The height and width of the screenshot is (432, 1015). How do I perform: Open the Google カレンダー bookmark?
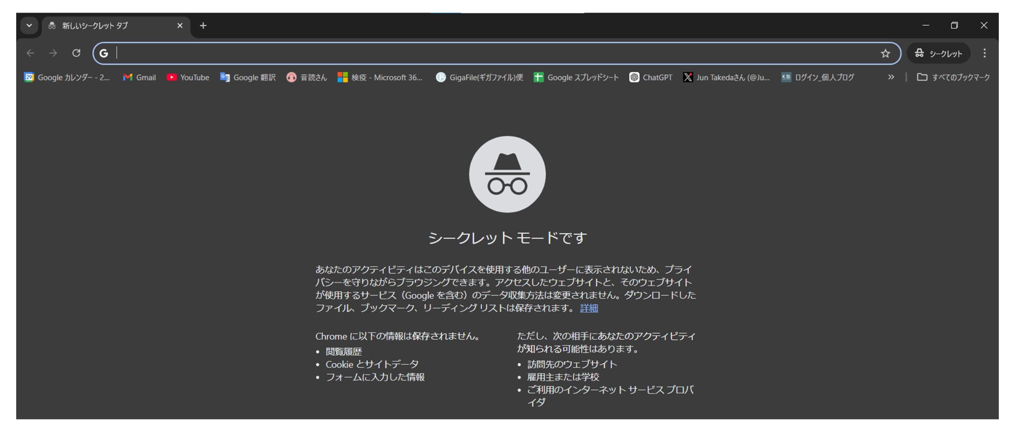click(67, 77)
